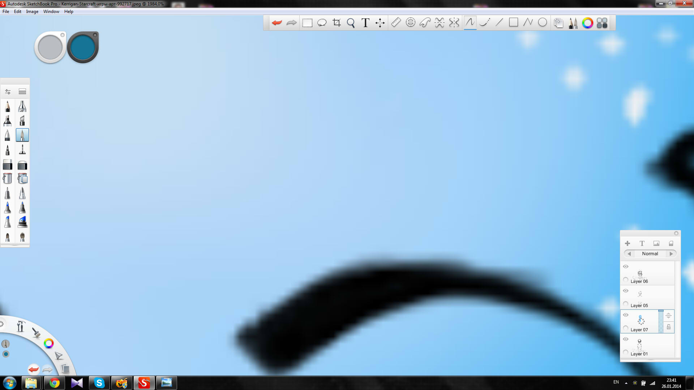Close the layer editor panel
This screenshot has width=694, height=390.
click(x=676, y=233)
